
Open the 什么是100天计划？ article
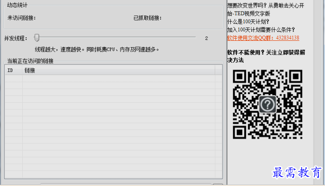248,22
